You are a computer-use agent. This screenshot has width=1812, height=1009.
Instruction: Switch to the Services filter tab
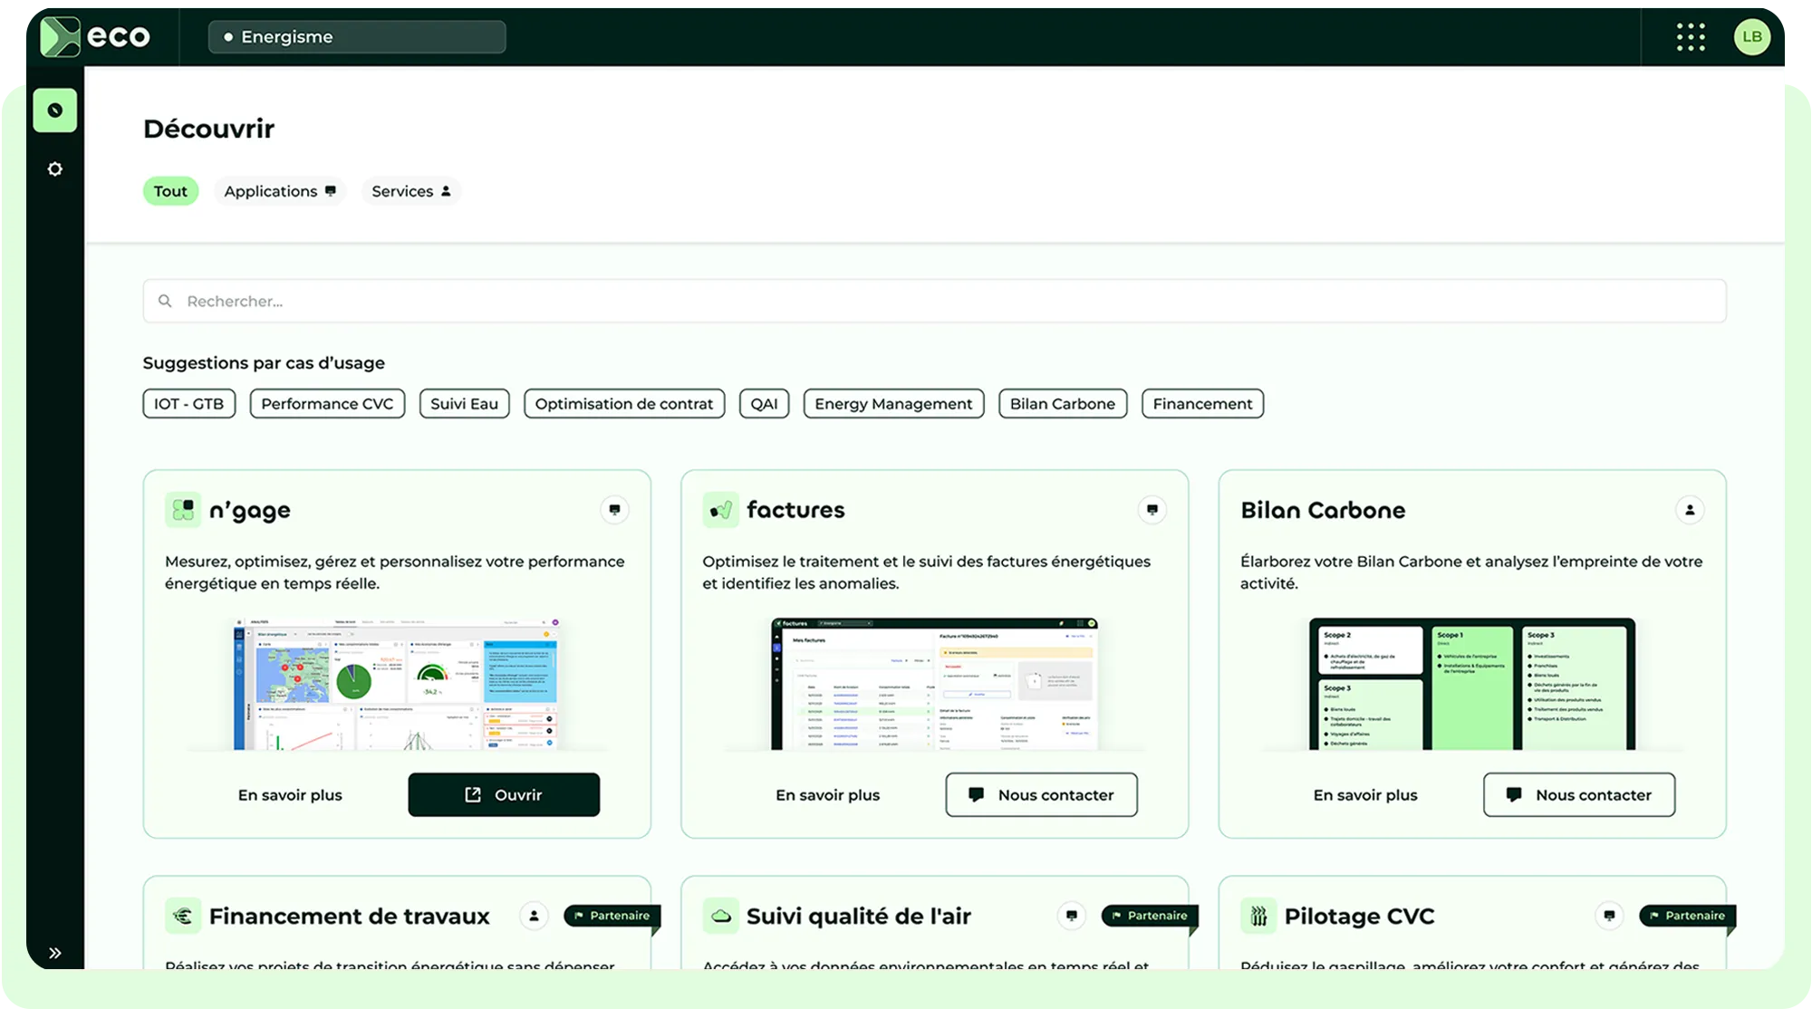411,191
